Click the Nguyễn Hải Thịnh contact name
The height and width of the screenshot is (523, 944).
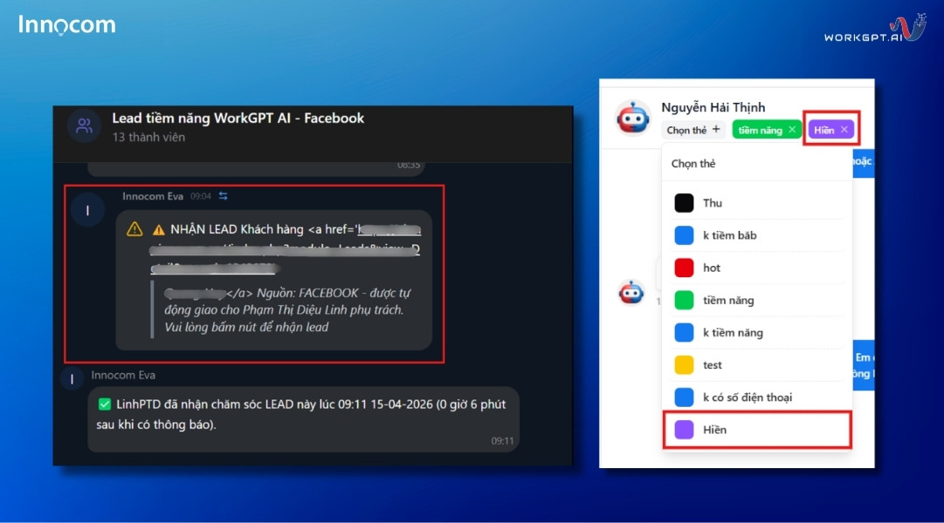pyautogui.click(x=713, y=107)
